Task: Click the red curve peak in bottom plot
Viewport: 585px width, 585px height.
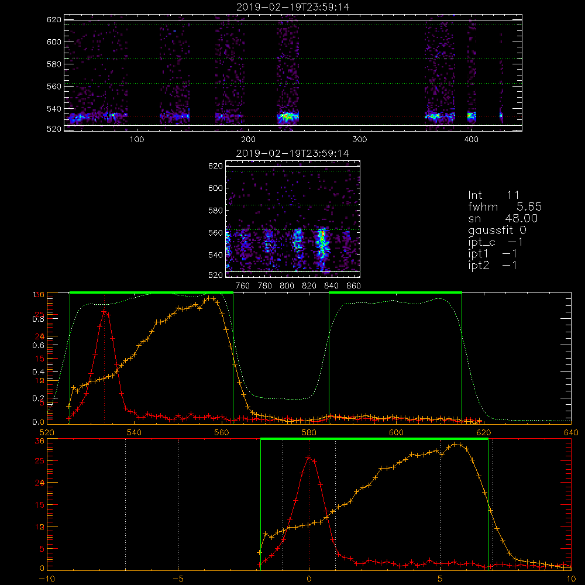Action: coord(308,457)
